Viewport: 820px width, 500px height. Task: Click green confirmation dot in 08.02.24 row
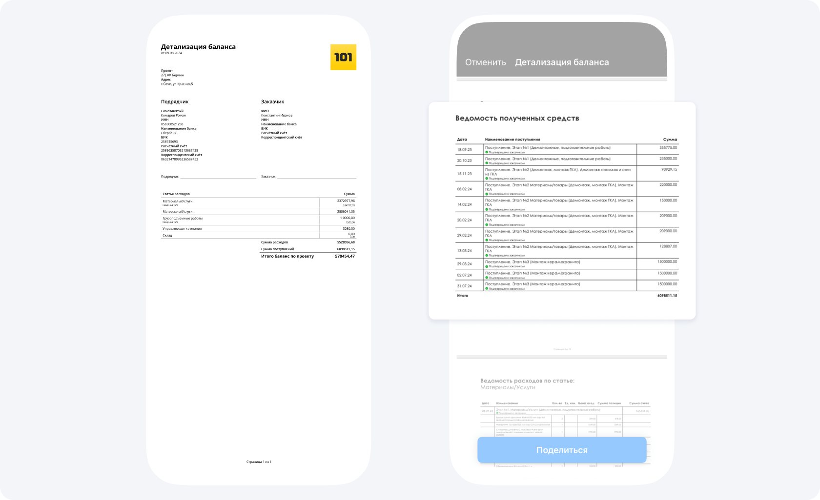point(487,194)
